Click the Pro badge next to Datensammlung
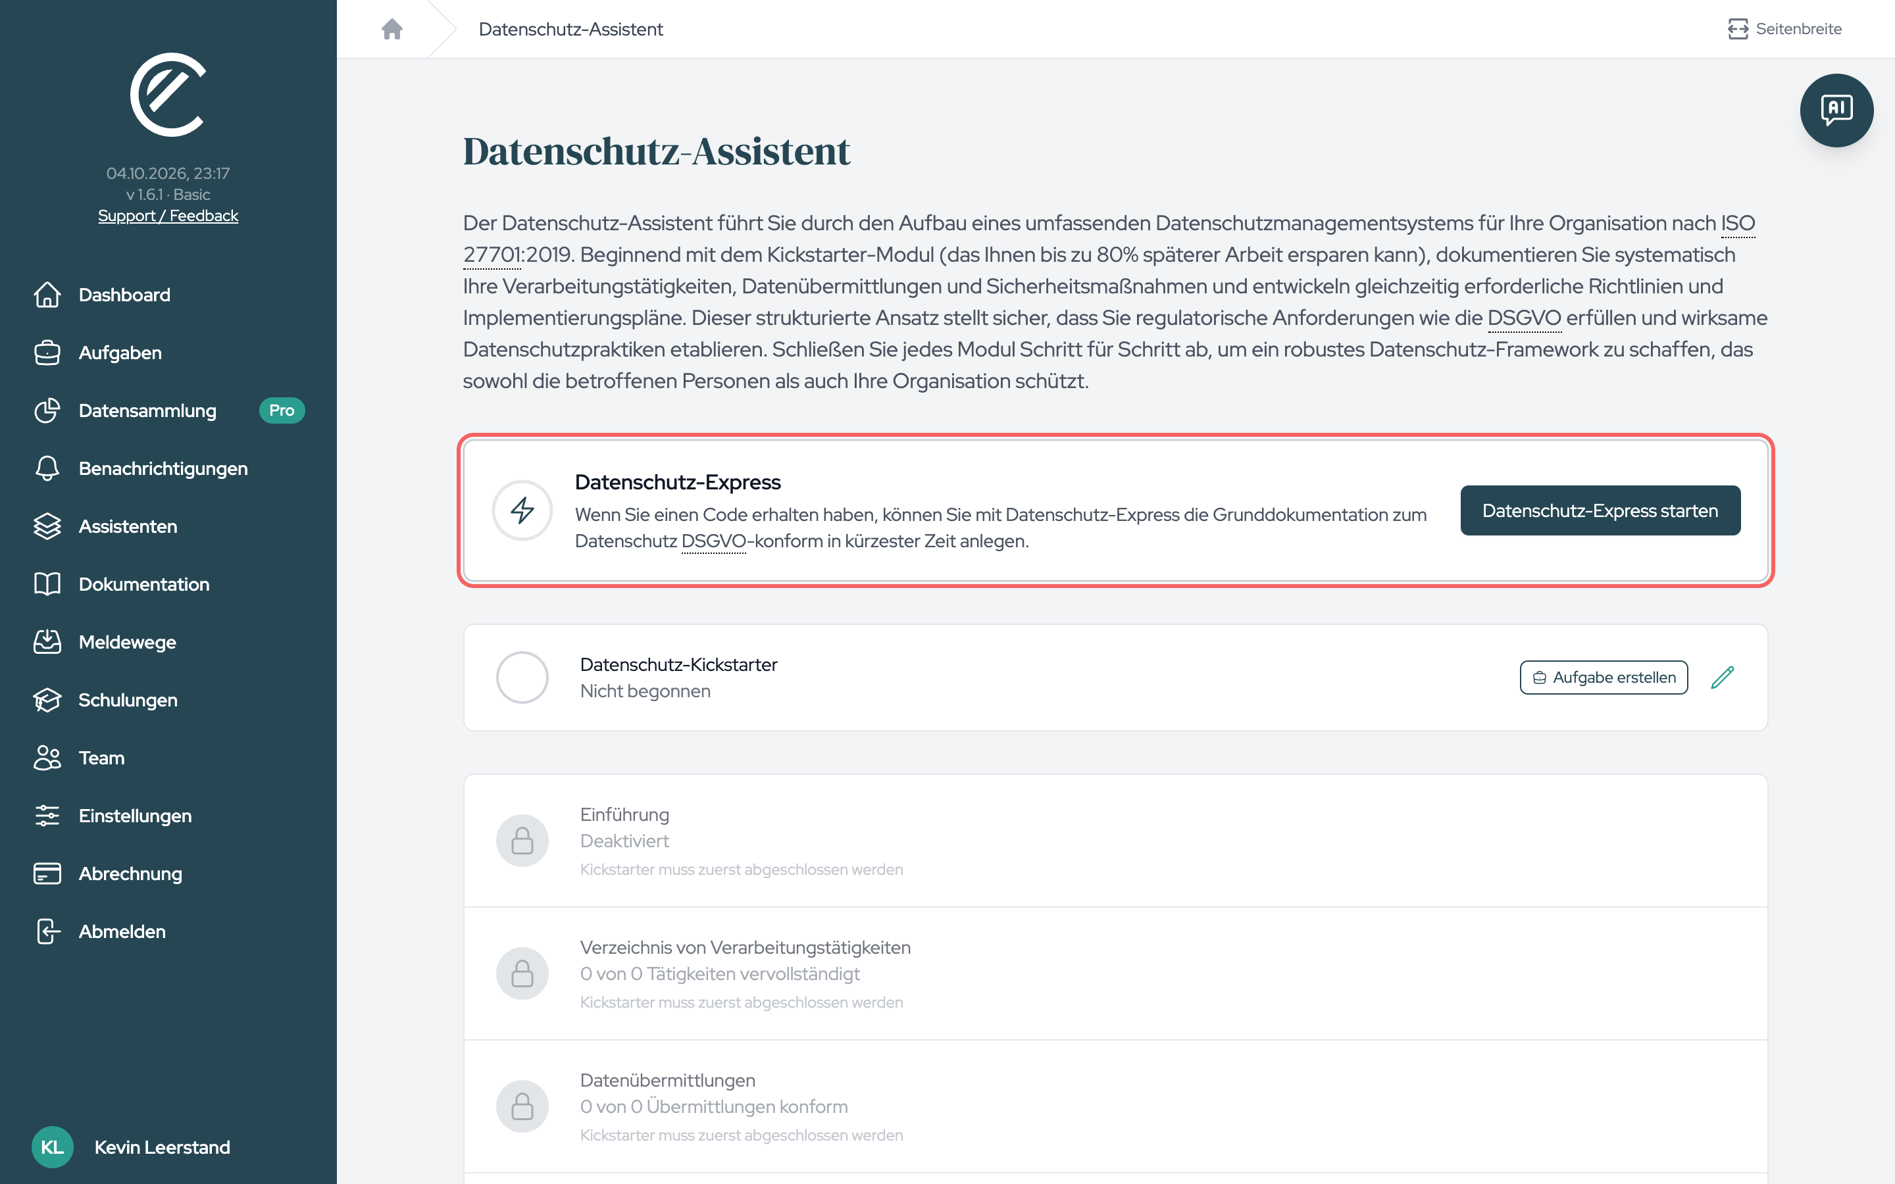 pyautogui.click(x=282, y=410)
